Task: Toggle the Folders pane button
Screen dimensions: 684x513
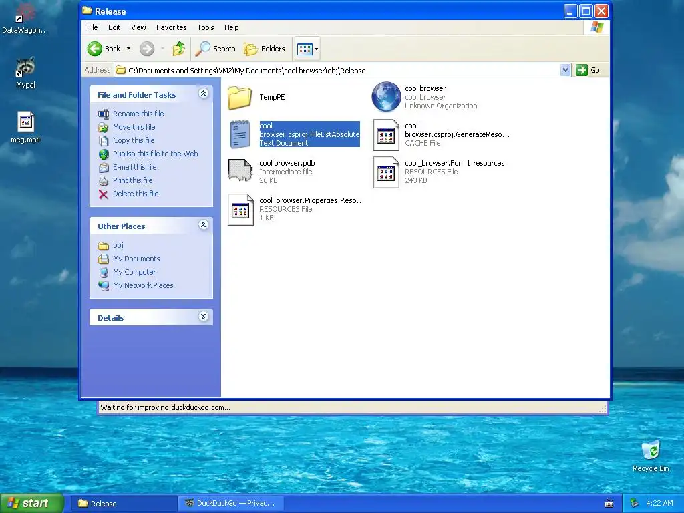Action: point(265,49)
